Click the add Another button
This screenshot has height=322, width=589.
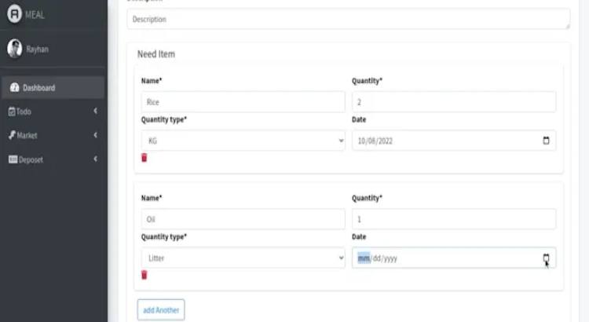[x=161, y=310]
